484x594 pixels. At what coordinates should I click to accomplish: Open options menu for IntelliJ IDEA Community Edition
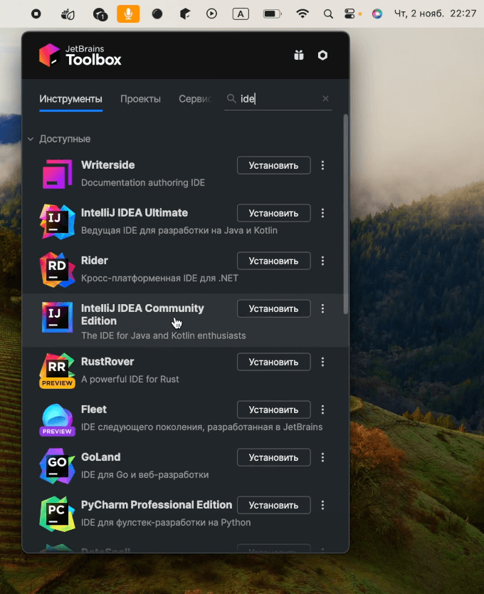point(322,308)
